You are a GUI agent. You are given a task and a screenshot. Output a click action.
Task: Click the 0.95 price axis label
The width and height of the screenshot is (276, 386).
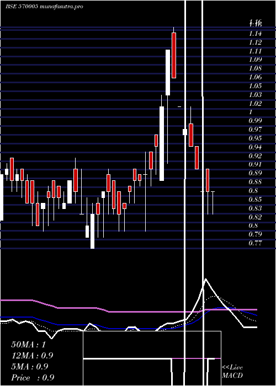255,138
